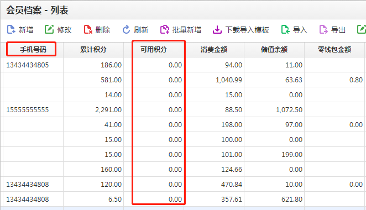Click the 储值余额 column header
The image size is (366, 210).
tap(274, 50)
